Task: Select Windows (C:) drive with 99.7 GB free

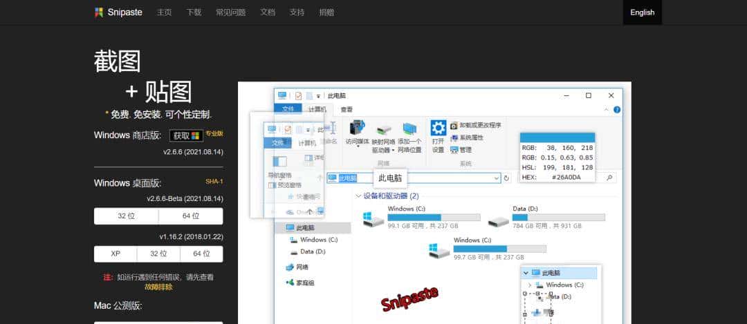Action: click(488, 249)
